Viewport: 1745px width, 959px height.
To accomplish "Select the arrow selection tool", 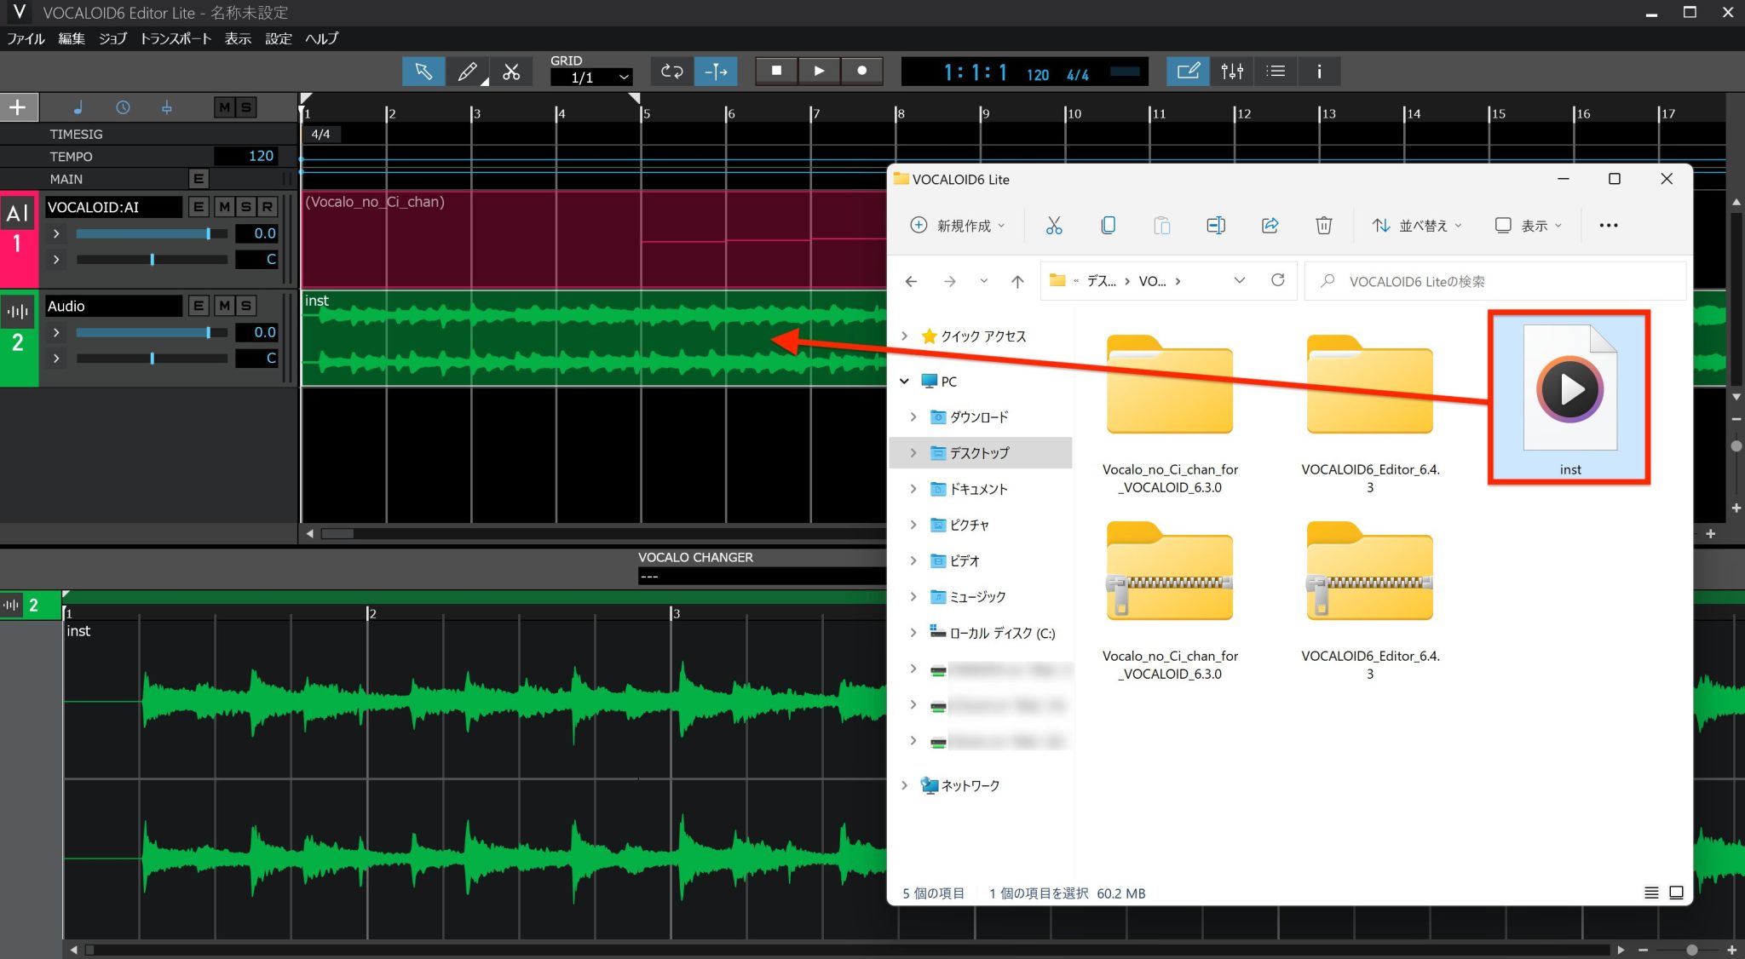I will point(423,72).
